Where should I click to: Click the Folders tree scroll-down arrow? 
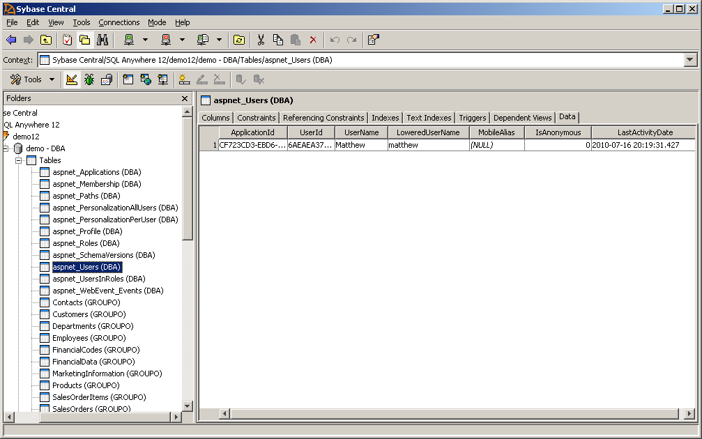[188, 406]
